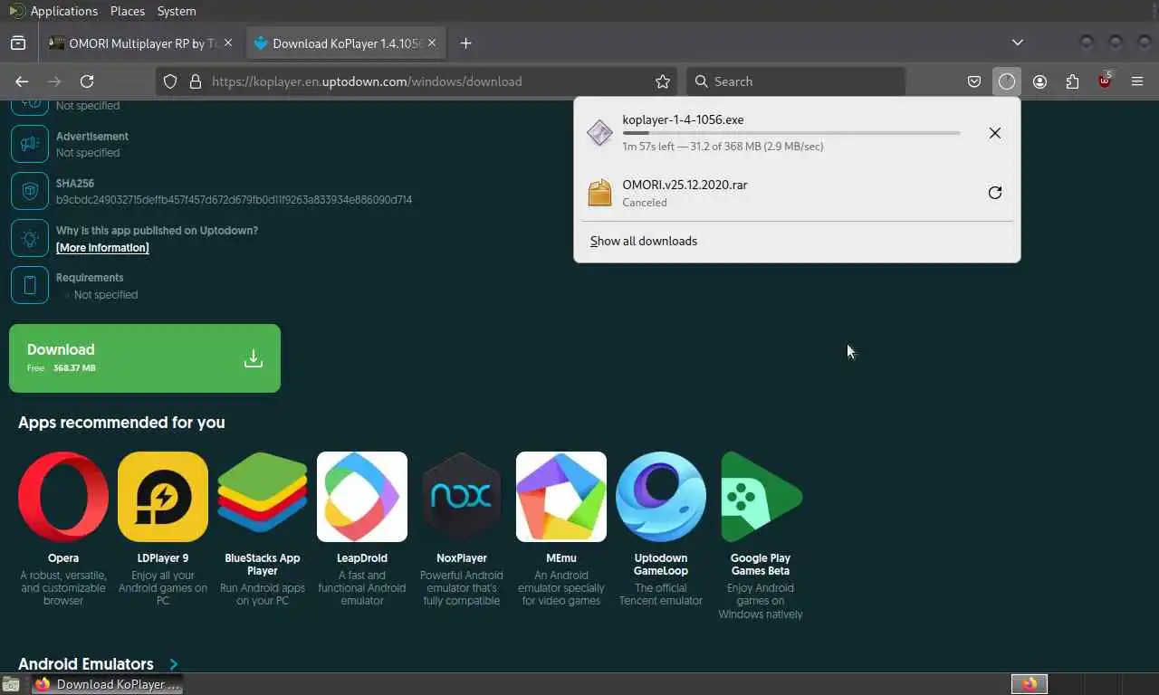Close the Download KoPlayer tab
The height and width of the screenshot is (695, 1159).
click(432, 43)
